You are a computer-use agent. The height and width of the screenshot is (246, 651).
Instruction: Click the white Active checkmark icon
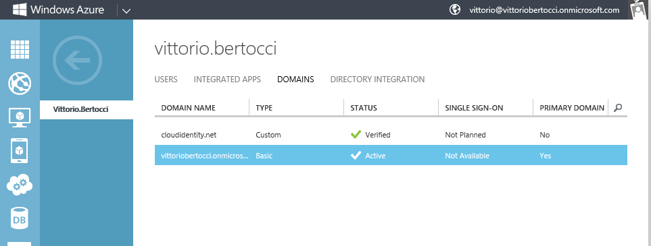(356, 156)
